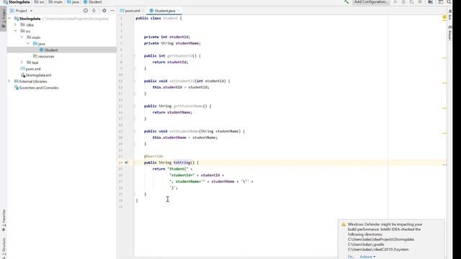Click the fold marker at setStudentName method

pos(134,131)
